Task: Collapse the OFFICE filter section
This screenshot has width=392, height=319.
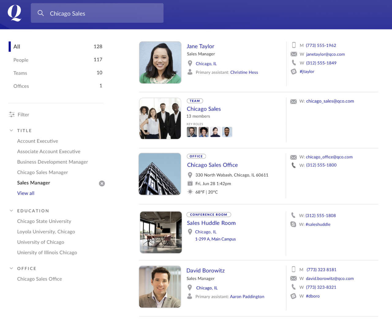Action: [x=11, y=268]
